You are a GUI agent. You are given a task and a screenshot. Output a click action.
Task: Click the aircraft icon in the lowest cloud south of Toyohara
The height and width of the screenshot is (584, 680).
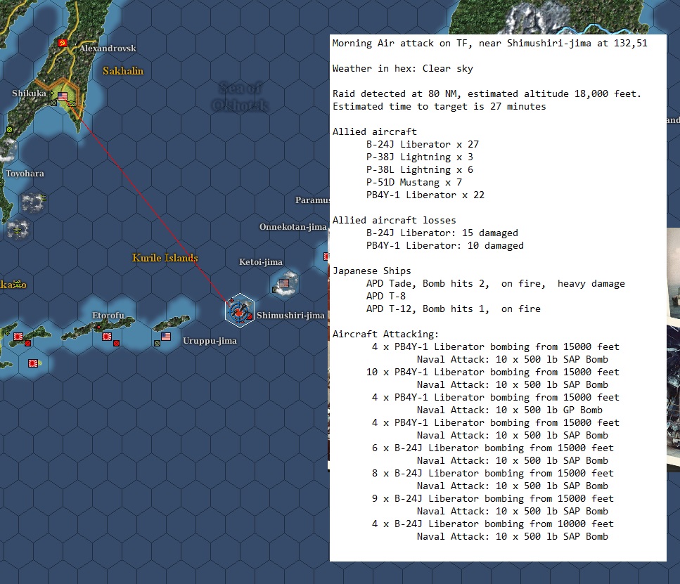tap(16, 231)
